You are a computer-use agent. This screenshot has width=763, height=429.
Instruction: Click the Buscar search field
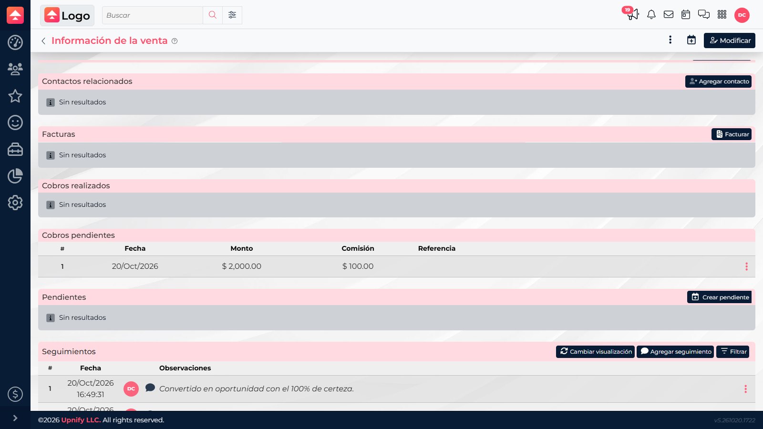coord(153,15)
